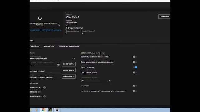Enable 'Включить автоматическое завершение' switch
The height and width of the screenshot is (112, 200).
(135, 62)
